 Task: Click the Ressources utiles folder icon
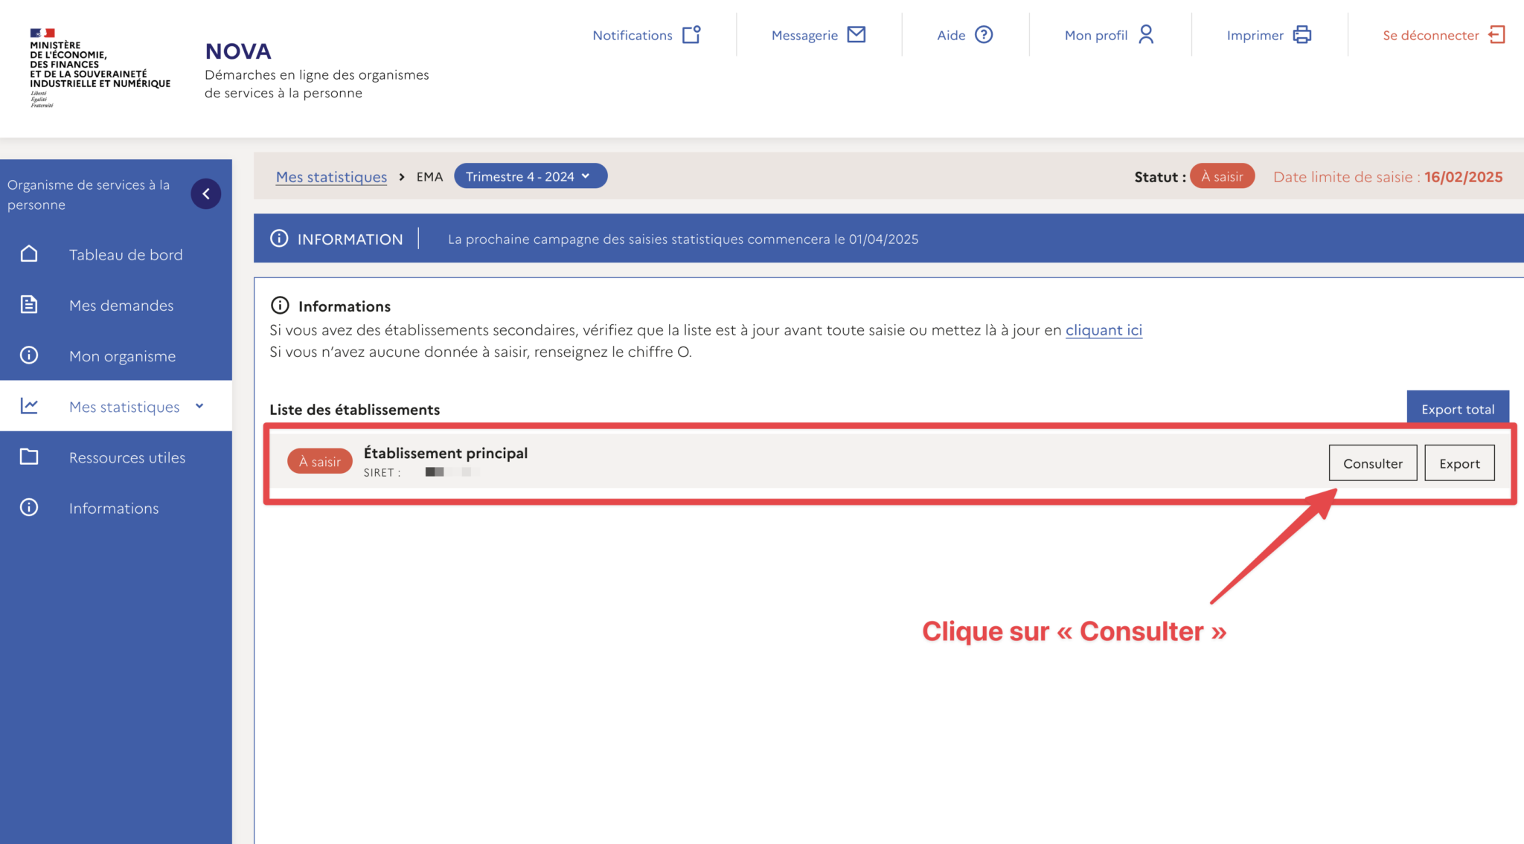tap(29, 457)
